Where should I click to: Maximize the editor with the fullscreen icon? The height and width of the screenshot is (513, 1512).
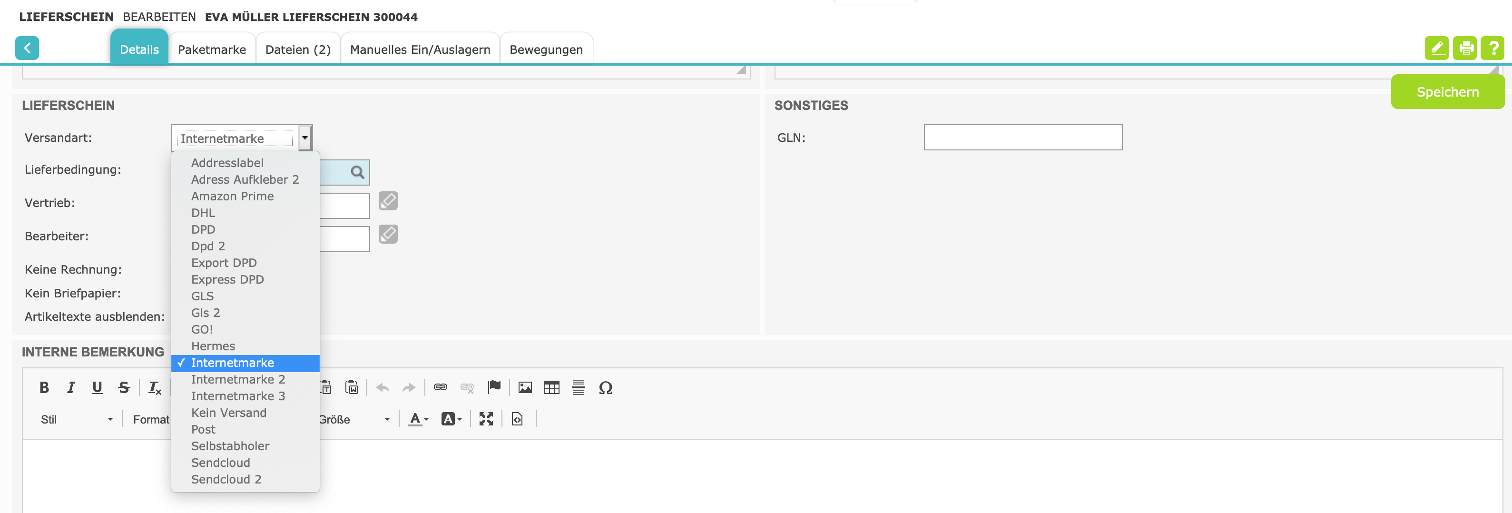point(486,419)
